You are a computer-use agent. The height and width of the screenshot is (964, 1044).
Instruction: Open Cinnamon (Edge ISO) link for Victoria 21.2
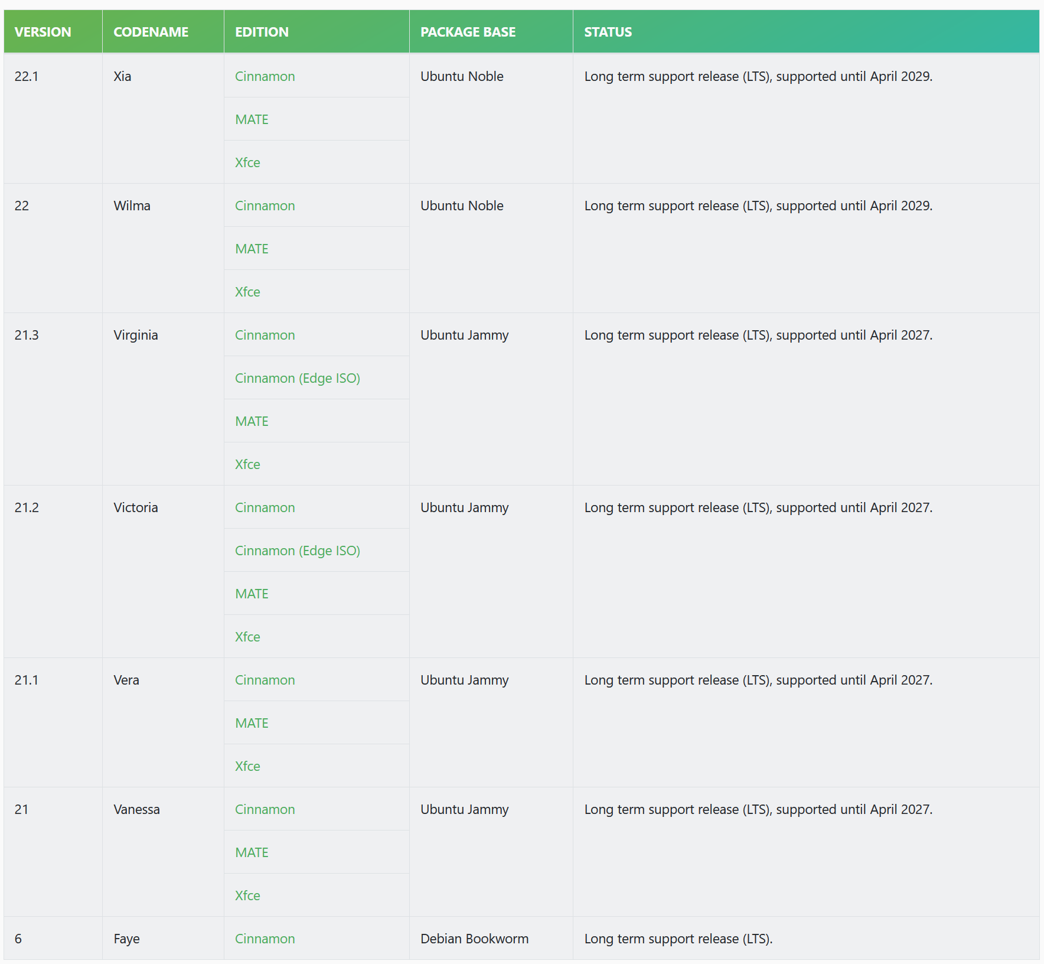click(x=297, y=551)
